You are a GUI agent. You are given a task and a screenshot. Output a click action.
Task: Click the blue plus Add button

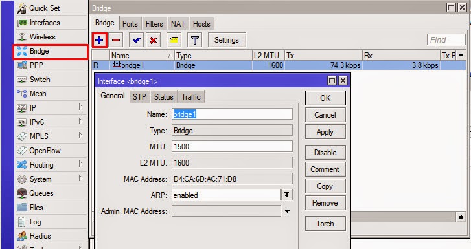click(x=99, y=40)
